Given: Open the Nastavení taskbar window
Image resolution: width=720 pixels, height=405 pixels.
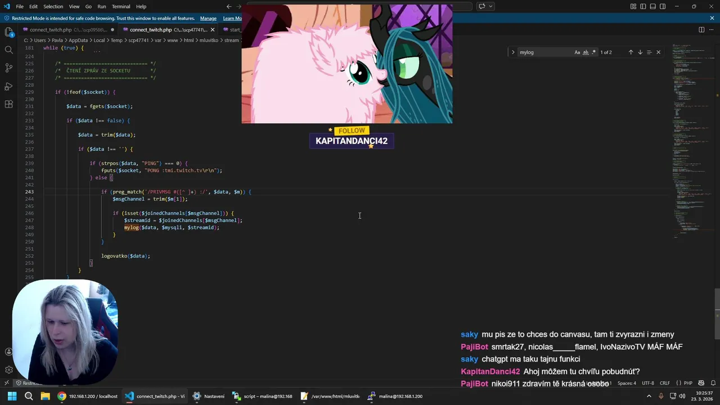Looking at the screenshot, I should coord(208,396).
